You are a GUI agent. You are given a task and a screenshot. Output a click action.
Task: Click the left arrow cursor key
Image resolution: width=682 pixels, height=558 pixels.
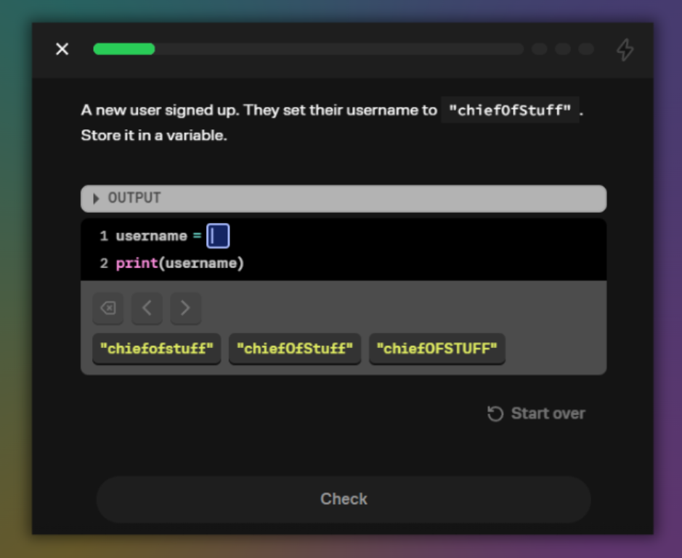pyautogui.click(x=147, y=308)
